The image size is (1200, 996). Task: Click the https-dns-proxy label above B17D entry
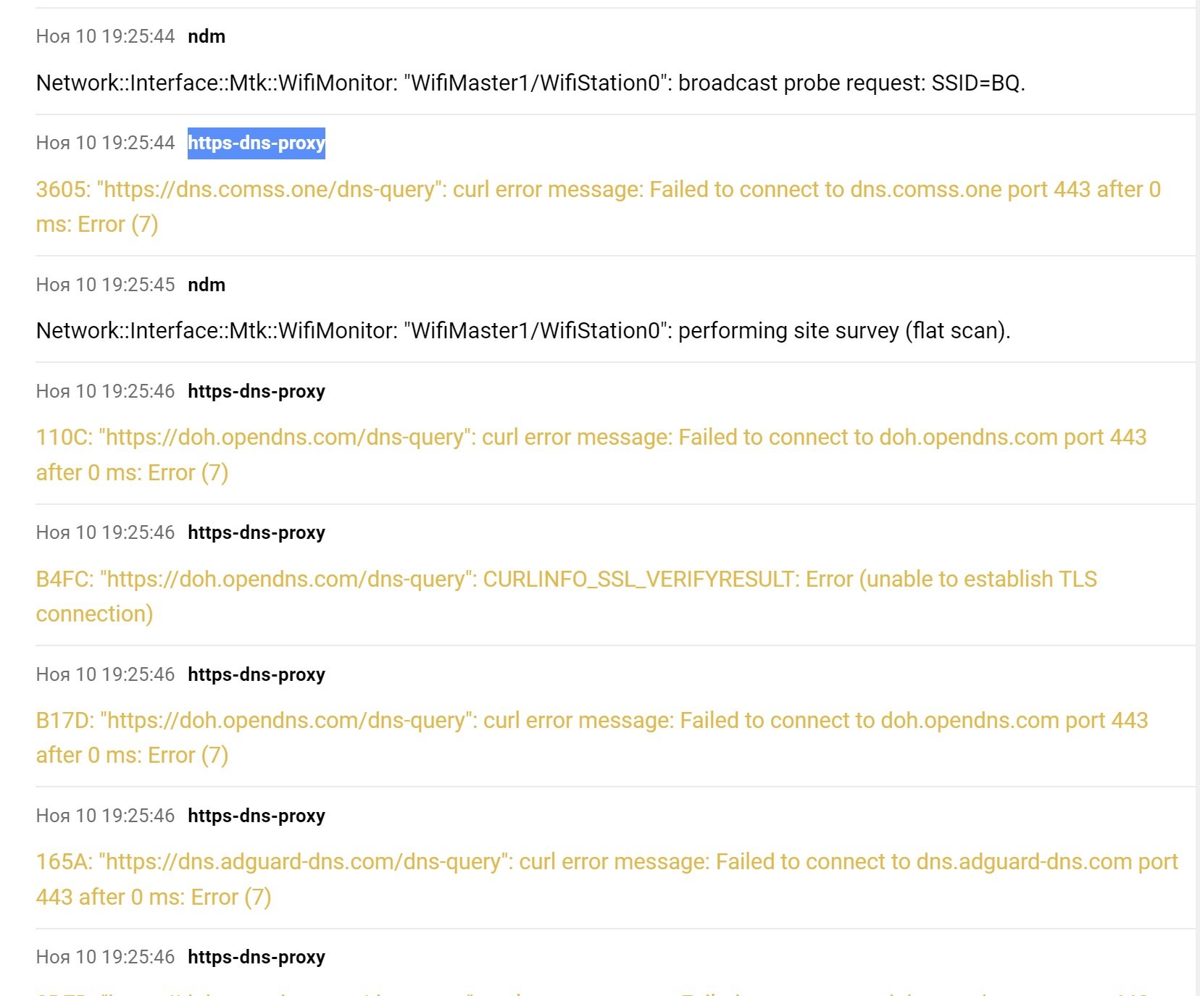[x=257, y=674]
